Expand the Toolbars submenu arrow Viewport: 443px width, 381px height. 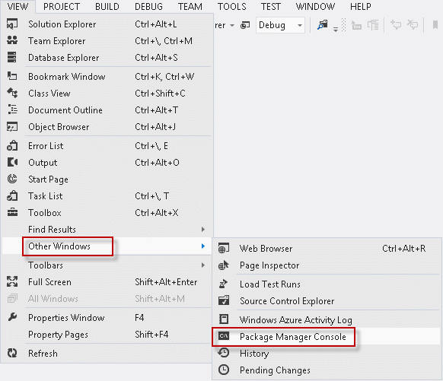pos(203,265)
